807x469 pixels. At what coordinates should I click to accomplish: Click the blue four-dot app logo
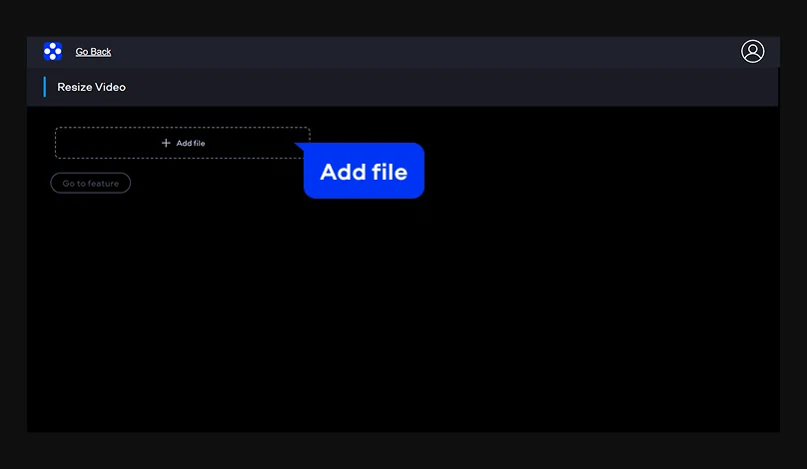[53, 52]
